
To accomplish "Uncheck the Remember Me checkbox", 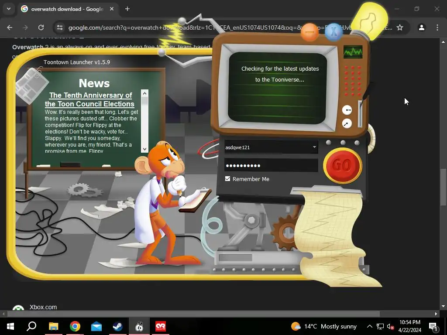I will [x=227, y=178].
